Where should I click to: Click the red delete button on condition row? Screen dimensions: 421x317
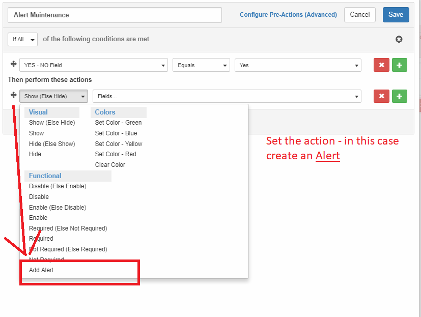coord(381,65)
